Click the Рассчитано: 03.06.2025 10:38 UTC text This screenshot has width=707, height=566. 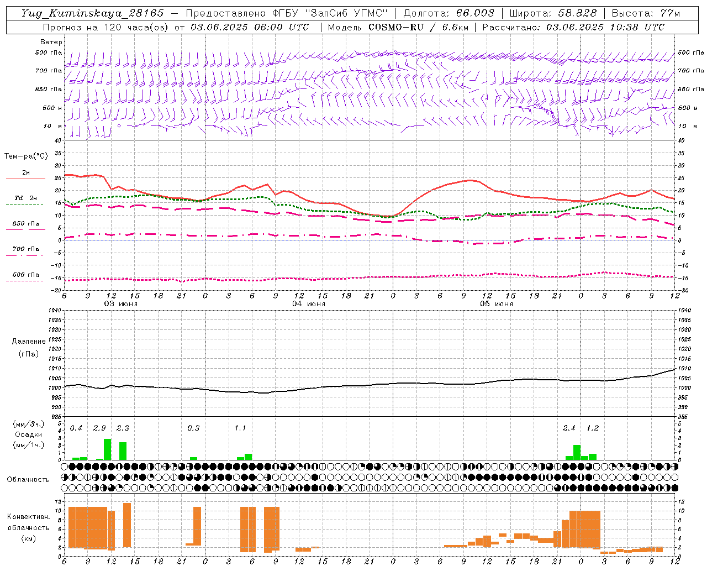click(573, 27)
